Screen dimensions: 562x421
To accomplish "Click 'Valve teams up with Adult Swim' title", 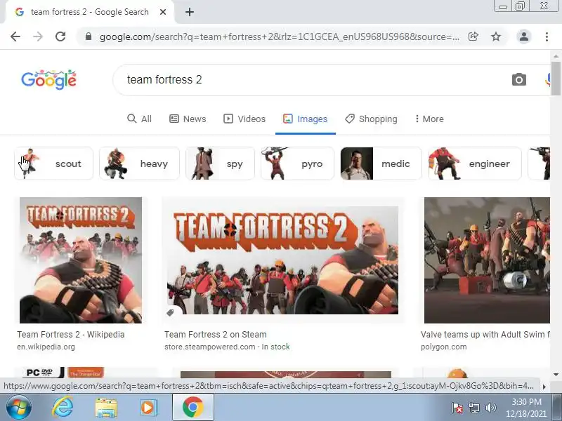I will click(485, 335).
